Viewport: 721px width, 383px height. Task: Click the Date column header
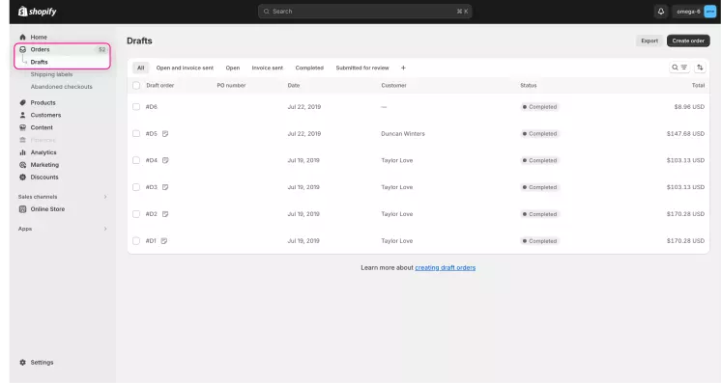[x=294, y=86]
